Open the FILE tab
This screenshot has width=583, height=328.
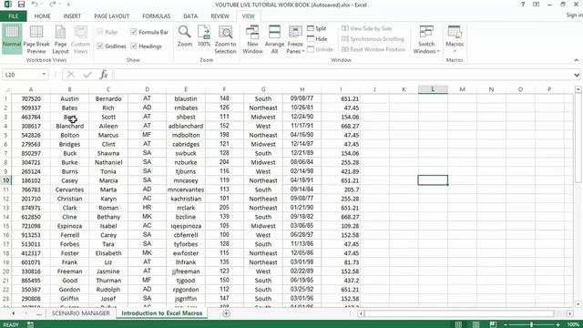14,16
